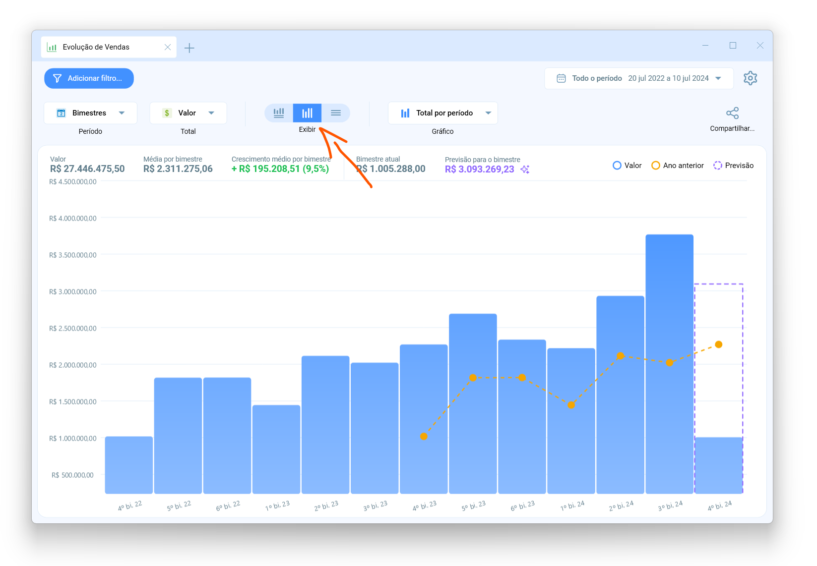Maximize the application window
Image resolution: width=817 pixels, height=566 pixels.
click(x=733, y=46)
